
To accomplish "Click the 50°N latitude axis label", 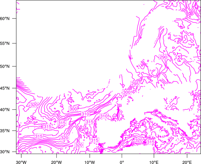I will [5, 66].
